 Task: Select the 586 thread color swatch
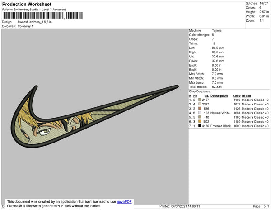[x=200, y=108]
